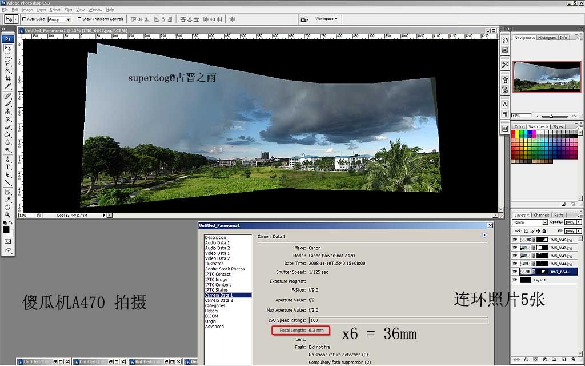Toggle Lock transparent pixels in Layers panel
585x366 pixels.
coord(526,231)
